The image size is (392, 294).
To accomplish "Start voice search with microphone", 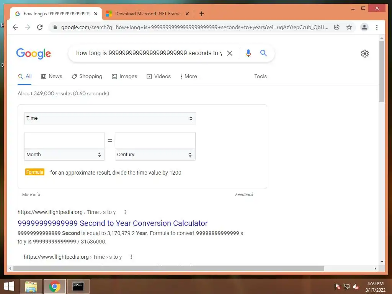I will click(x=248, y=53).
